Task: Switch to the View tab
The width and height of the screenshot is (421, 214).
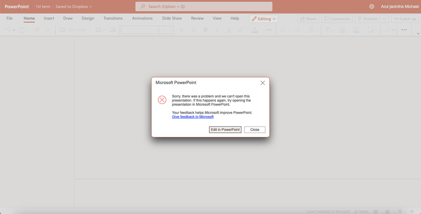Action: coord(217,18)
